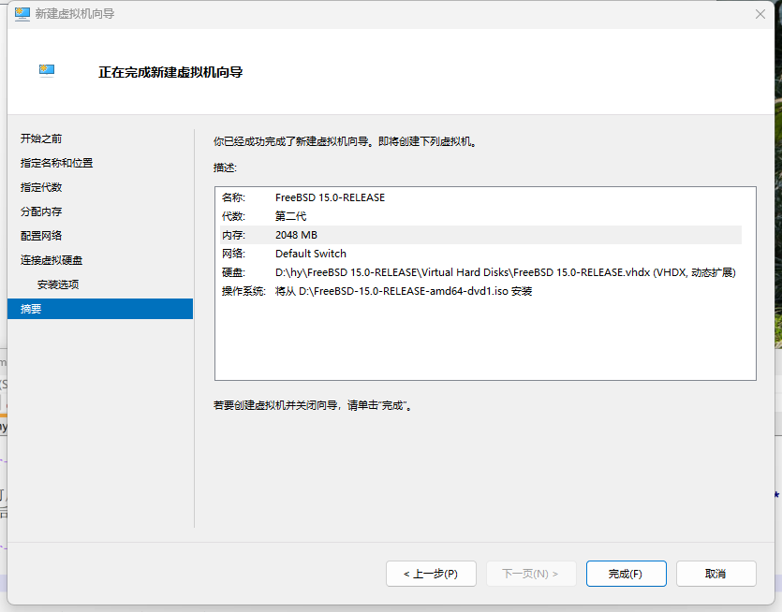Select the 硬盘 vhdx path row
The height and width of the screenshot is (612, 782).
tap(480, 272)
